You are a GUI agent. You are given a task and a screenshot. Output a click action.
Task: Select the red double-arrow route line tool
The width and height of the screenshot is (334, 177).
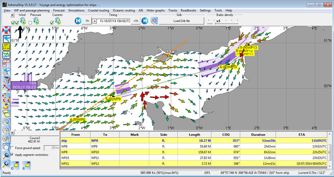6,88
